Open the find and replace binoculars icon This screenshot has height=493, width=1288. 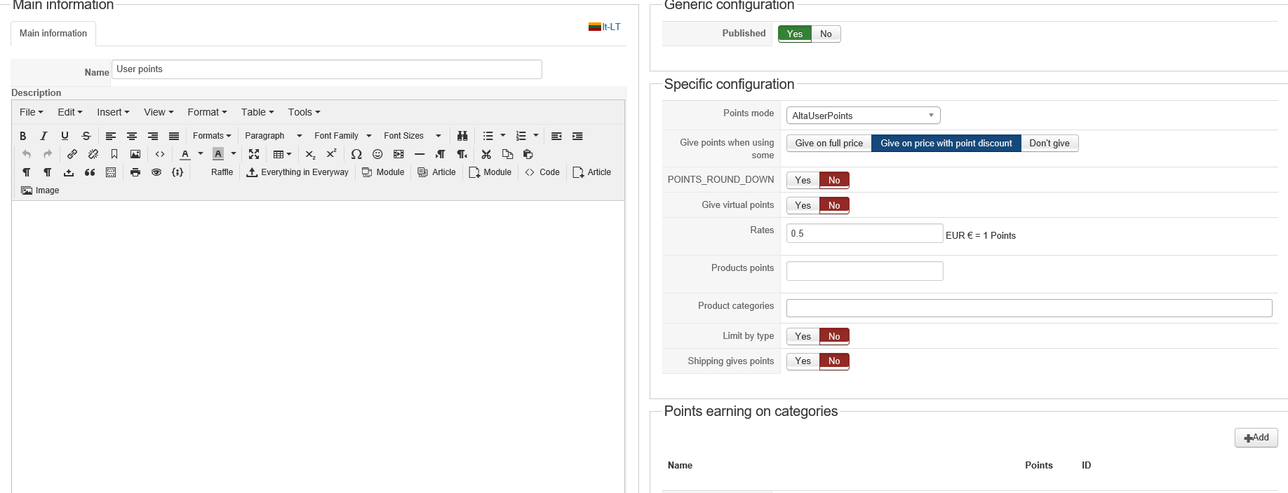462,136
